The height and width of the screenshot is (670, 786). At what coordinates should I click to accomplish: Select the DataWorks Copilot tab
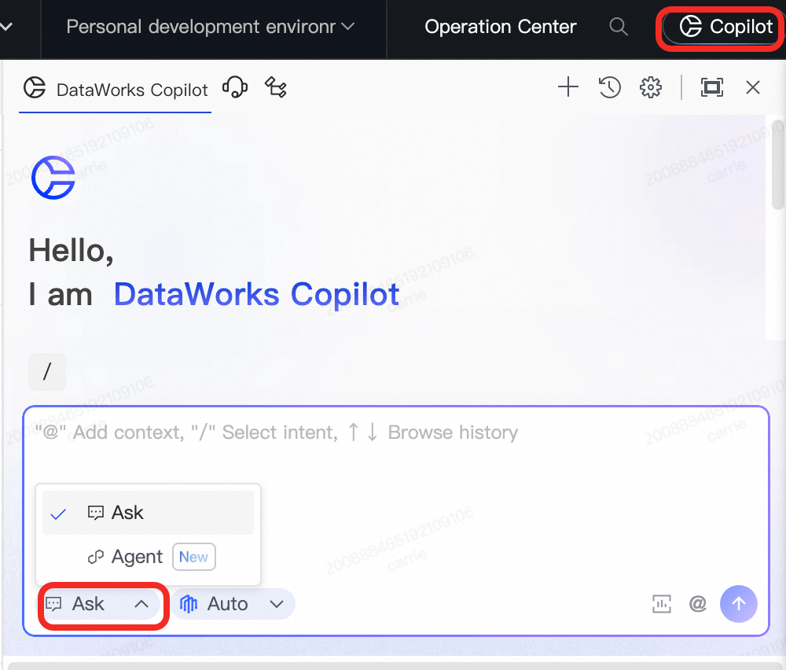pos(116,90)
